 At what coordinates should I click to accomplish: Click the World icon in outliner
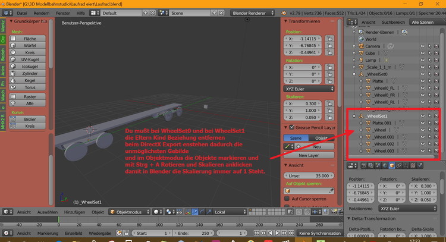[361, 39]
